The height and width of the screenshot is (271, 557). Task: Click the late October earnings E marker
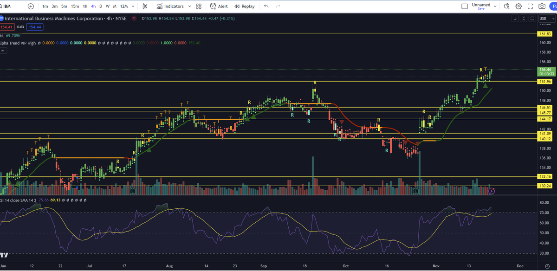[x=415, y=191]
